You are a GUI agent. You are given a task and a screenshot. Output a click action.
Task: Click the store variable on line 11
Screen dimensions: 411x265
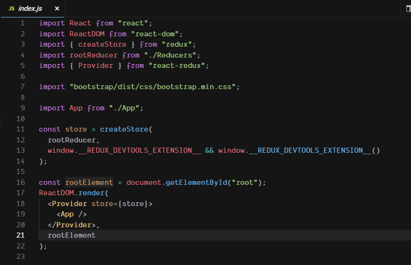76,129
